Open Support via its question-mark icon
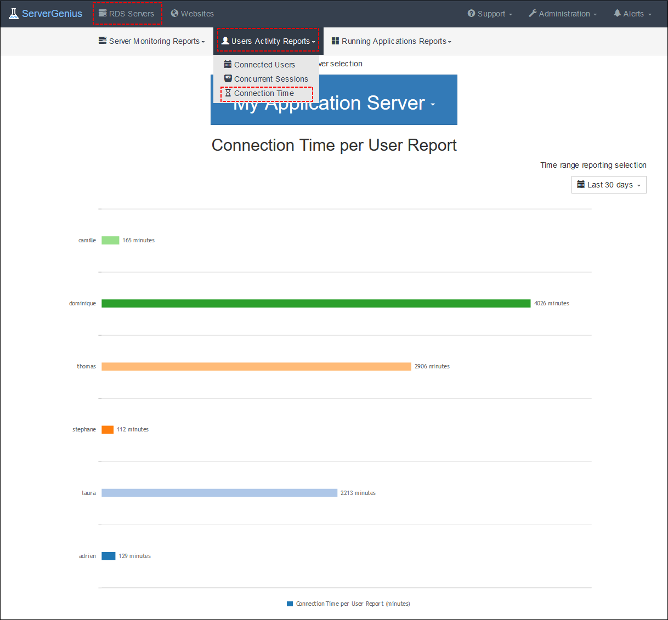 (x=472, y=13)
